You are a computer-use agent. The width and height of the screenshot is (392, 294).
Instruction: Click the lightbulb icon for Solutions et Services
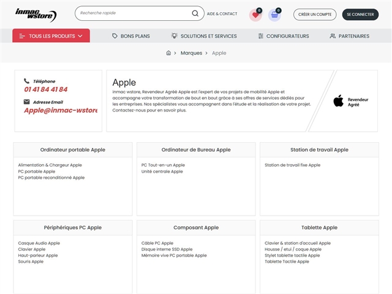click(x=174, y=36)
